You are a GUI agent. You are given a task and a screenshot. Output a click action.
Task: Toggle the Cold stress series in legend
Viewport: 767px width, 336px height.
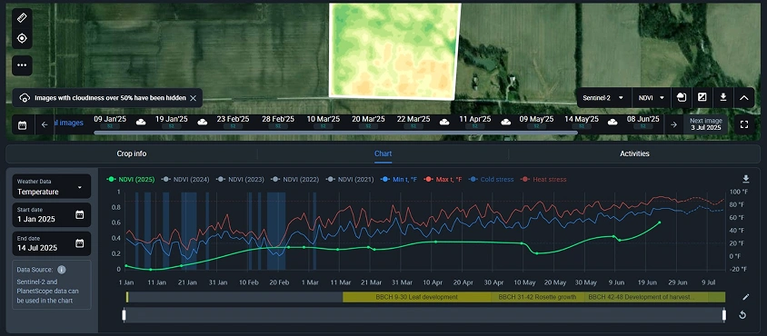(x=491, y=180)
